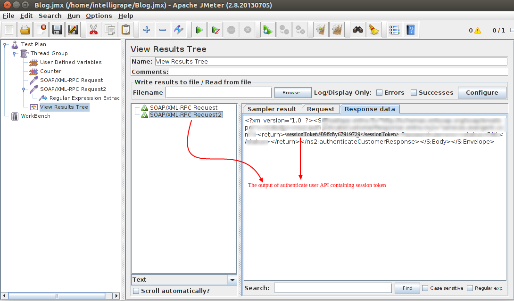Click the Stop test icon

tap(232, 30)
